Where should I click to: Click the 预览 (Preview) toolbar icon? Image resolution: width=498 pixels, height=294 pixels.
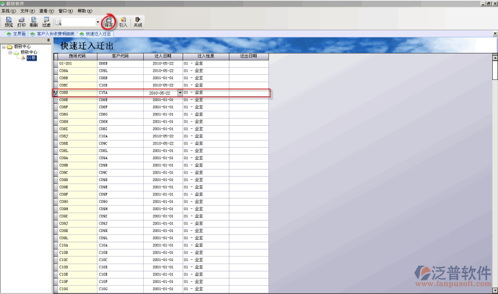(8, 22)
